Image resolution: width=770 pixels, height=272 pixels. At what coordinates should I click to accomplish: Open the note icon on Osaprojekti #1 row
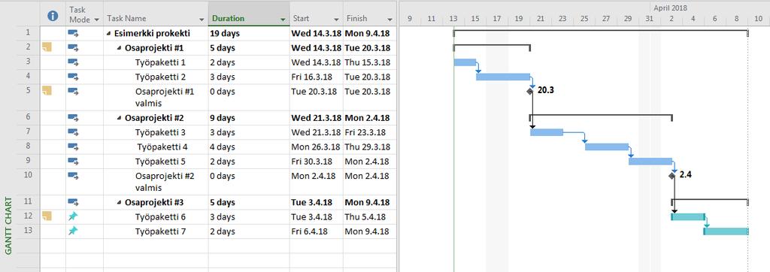[47, 47]
